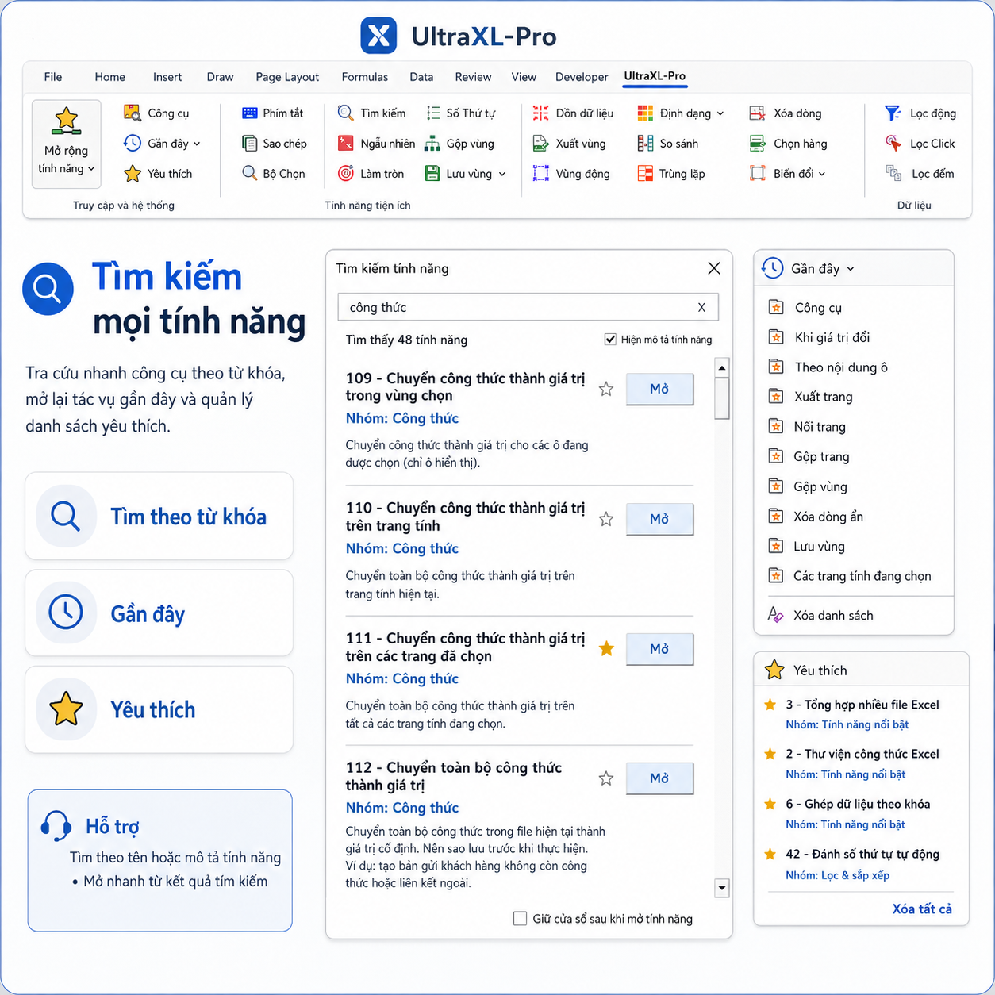Open the Trùng lặp tool

[x=671, y=173]
